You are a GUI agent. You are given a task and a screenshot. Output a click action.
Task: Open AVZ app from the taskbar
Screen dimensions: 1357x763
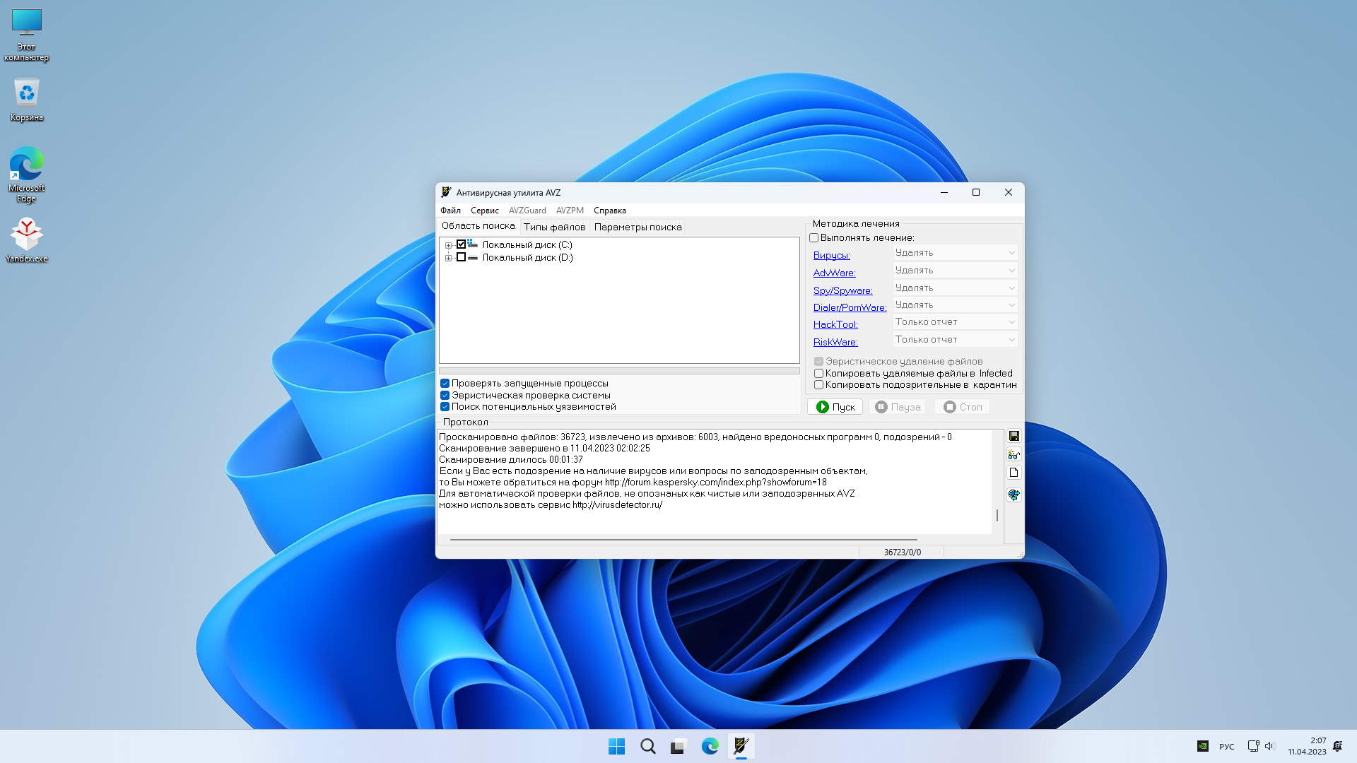(x=741, y=746)
